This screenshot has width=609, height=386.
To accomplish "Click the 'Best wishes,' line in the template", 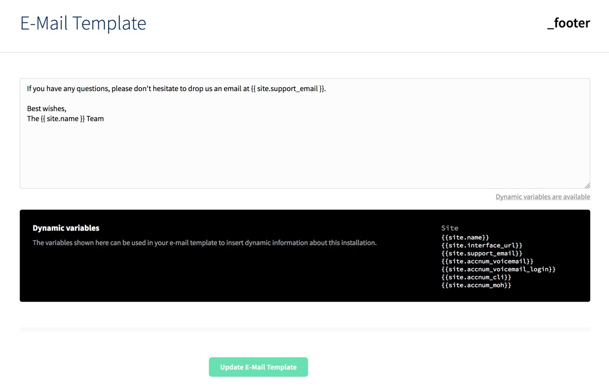I will (47, 109).
